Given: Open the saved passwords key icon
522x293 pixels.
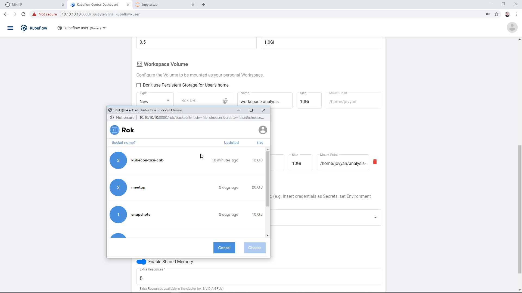Looking at the screenshot, I should (x=488, y=14).
